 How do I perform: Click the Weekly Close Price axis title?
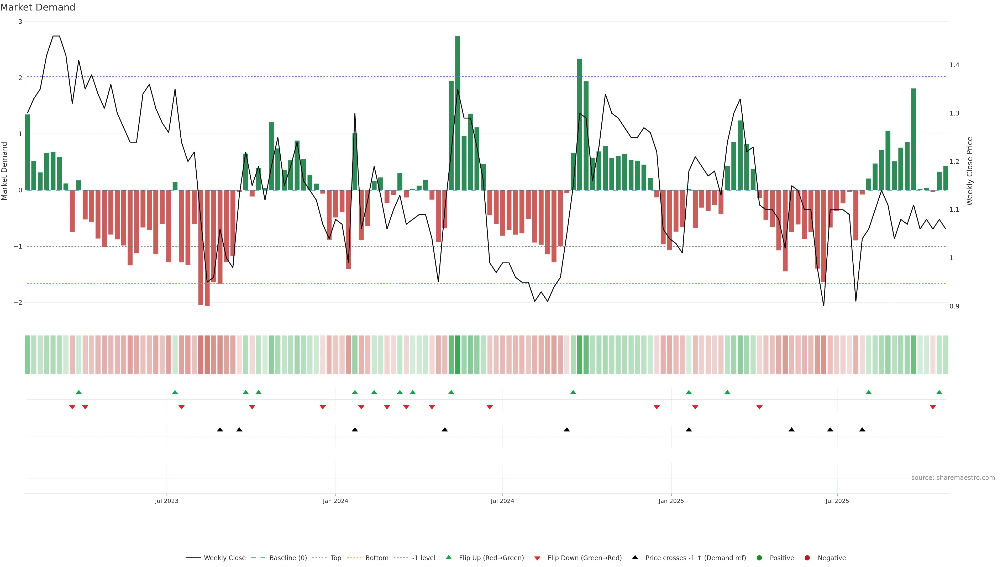(970, 171)
